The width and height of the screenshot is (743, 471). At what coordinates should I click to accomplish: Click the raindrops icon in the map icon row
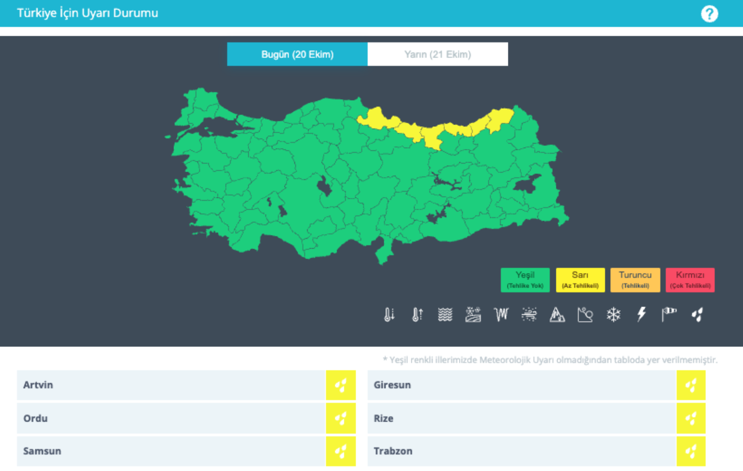(697, 315)
